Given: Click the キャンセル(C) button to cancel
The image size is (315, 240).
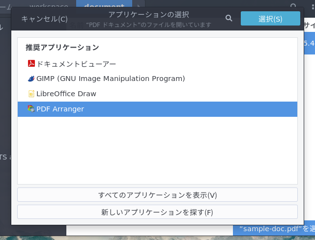Looking at the screenshot, I should coord(44,19).
